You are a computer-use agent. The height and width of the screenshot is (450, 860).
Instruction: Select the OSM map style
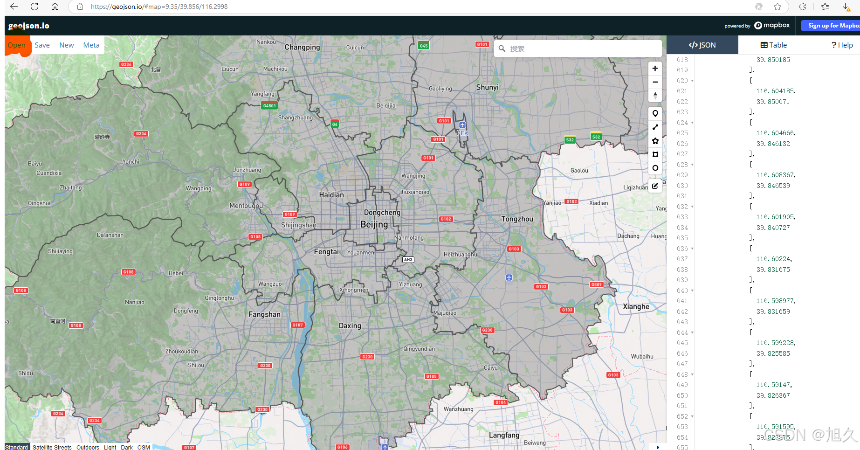tap(144, 447)
